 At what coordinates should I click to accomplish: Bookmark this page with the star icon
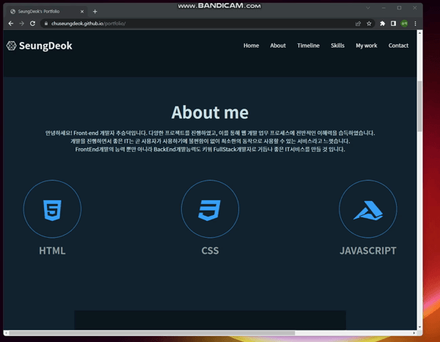pos(369,23)
